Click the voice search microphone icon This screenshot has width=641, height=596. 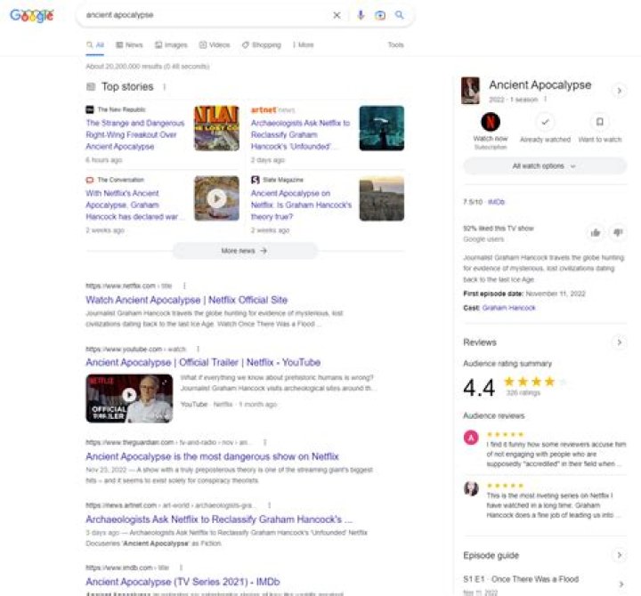361,15
